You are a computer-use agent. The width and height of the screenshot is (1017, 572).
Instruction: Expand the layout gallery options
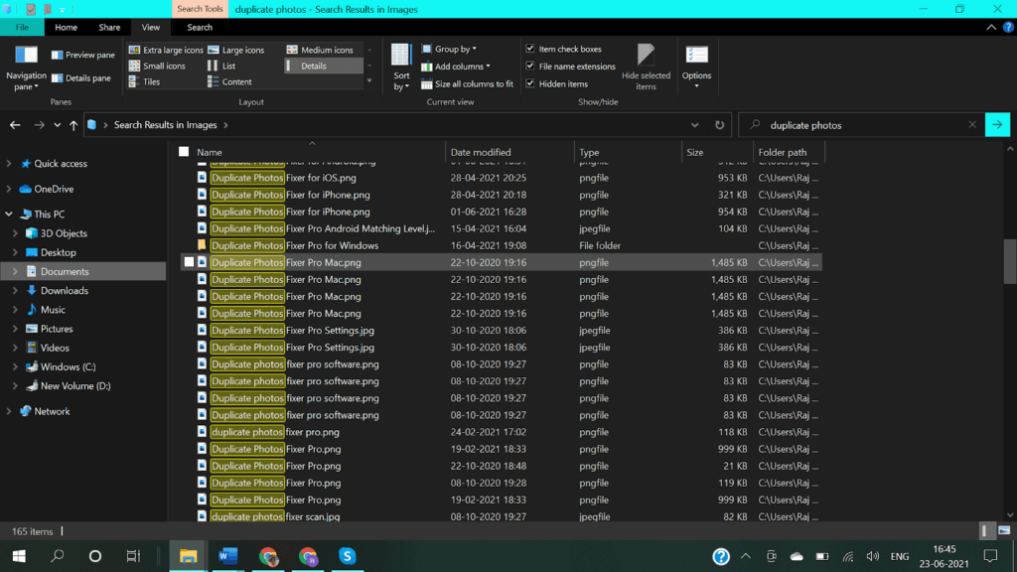tap(369, 81)
